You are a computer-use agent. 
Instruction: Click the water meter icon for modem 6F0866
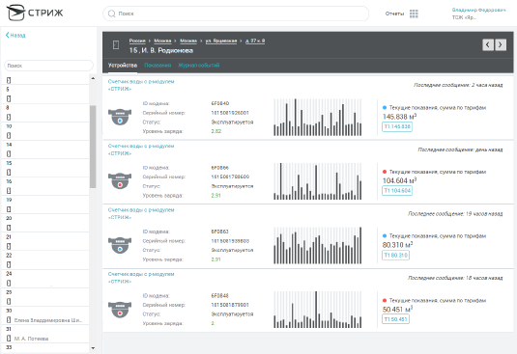[120, 181]
